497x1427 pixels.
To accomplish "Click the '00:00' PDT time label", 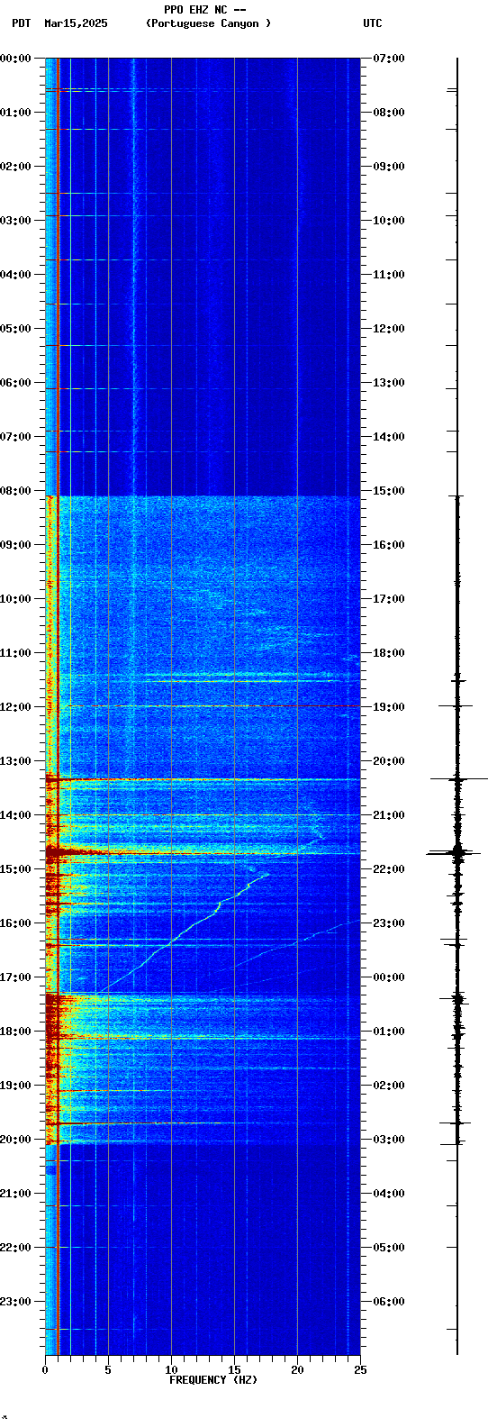I will click(15, 59).
